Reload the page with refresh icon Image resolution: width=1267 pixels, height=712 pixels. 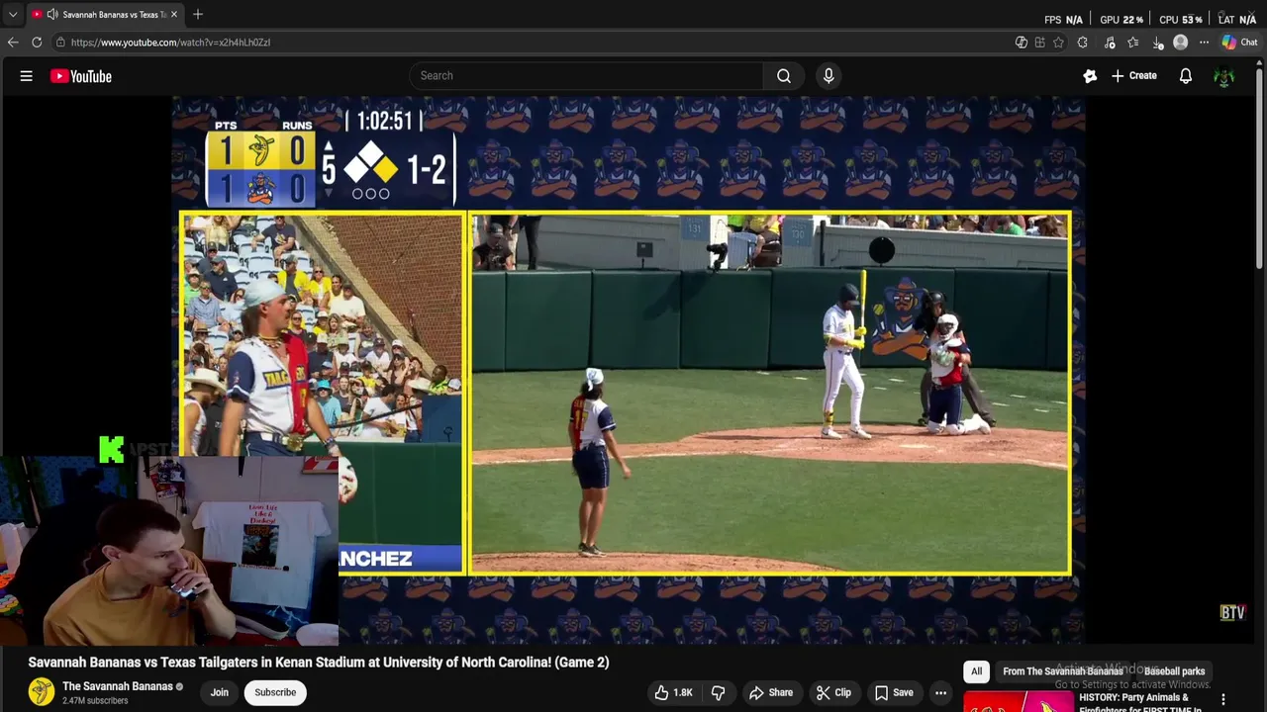[x=37, y=43]
